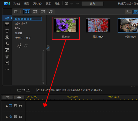This screenshot has width=138, height=121.
Task: Open the プラグイン menu
Action: point(37,4)
